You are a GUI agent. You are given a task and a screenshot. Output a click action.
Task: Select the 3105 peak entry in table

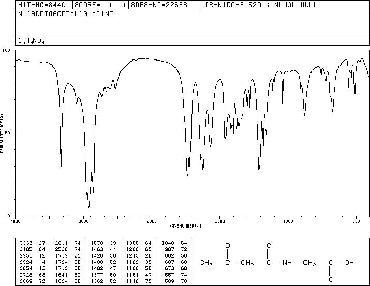click(33, 249)
